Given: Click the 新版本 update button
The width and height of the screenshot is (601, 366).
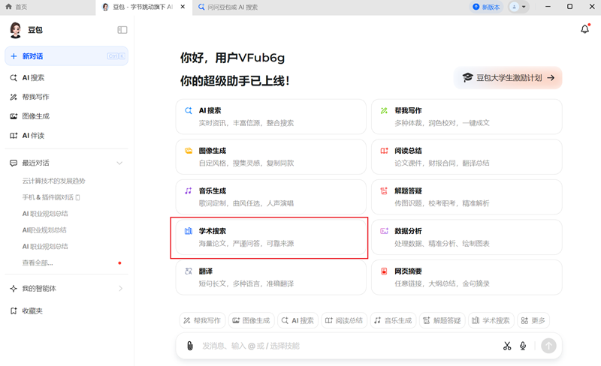Looking at the screenshot, I should tap(486, 7).
